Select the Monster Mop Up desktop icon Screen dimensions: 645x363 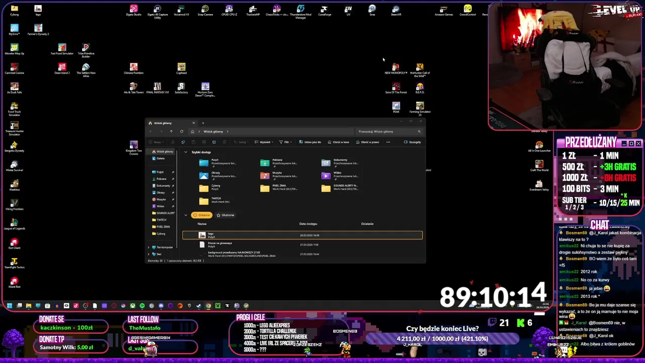[x=14, y=49]
